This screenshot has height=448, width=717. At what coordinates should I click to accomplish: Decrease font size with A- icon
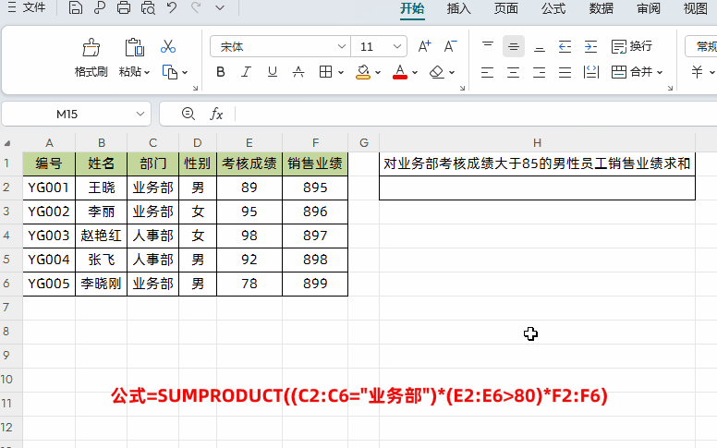(x=450, y=46)
